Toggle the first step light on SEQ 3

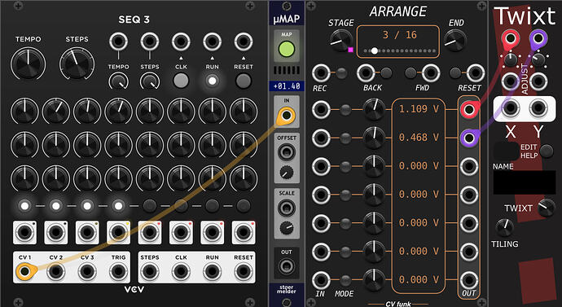(x=24, y=206)
